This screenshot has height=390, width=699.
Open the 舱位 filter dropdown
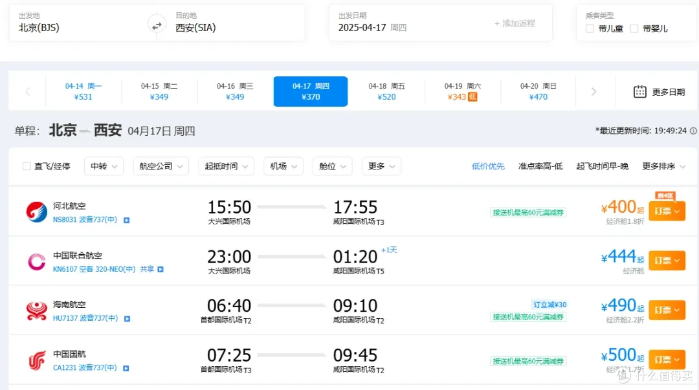pos(333,166)
